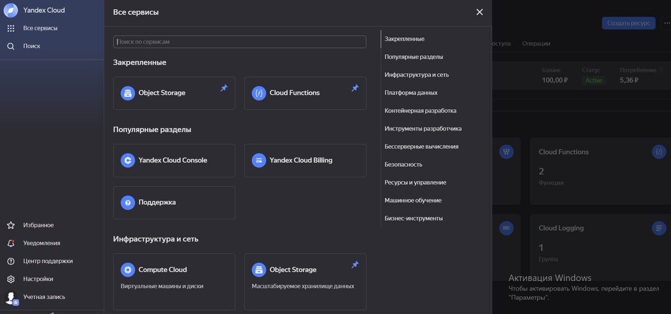
Task: Switch to the Операции tab
Action: [536, 43]
